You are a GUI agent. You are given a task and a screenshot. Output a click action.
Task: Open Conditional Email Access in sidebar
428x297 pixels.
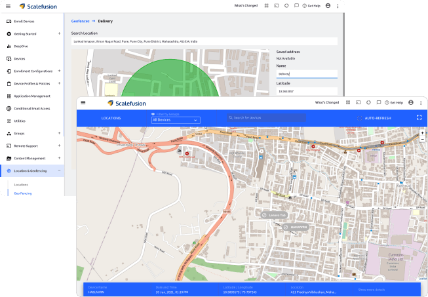(32, 109)
